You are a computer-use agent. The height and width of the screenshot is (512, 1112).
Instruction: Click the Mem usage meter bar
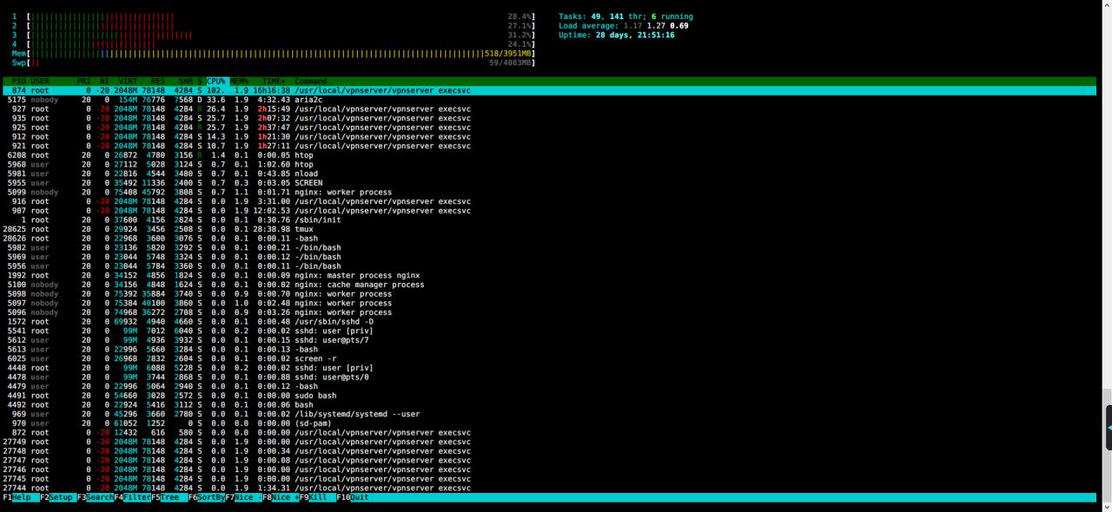point(261,53)
